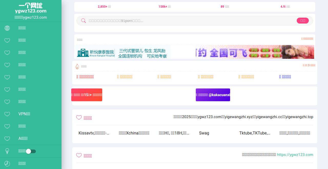
Task: Click the magnifier icon in the search bar
Action: tap(84, 21)
